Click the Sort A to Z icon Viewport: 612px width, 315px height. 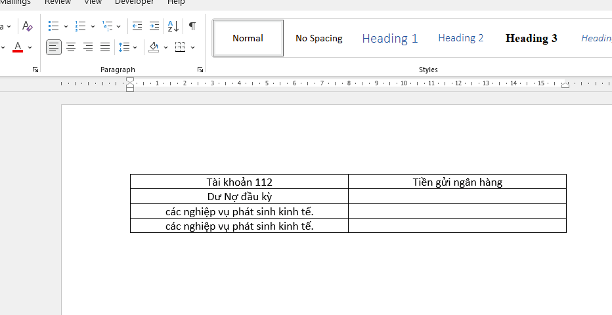173,26
